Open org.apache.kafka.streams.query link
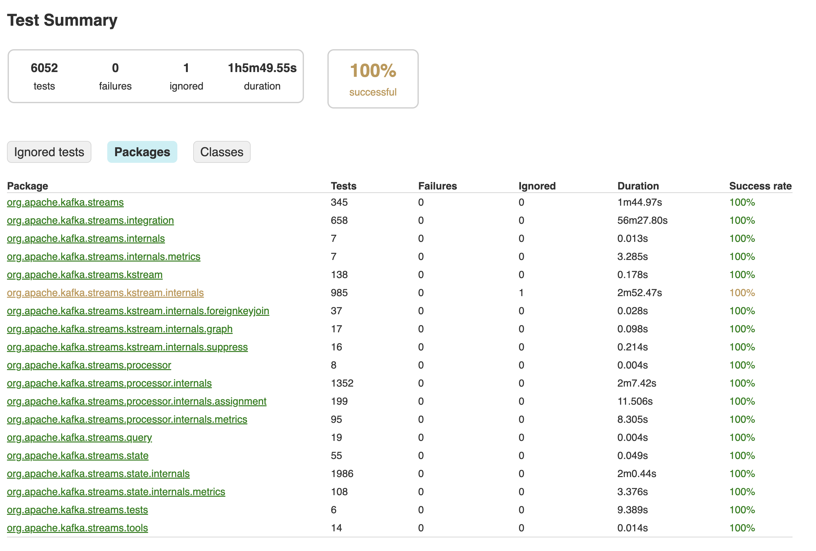Image resolution: width=816 pixels, height=551 pixels. 79,438
